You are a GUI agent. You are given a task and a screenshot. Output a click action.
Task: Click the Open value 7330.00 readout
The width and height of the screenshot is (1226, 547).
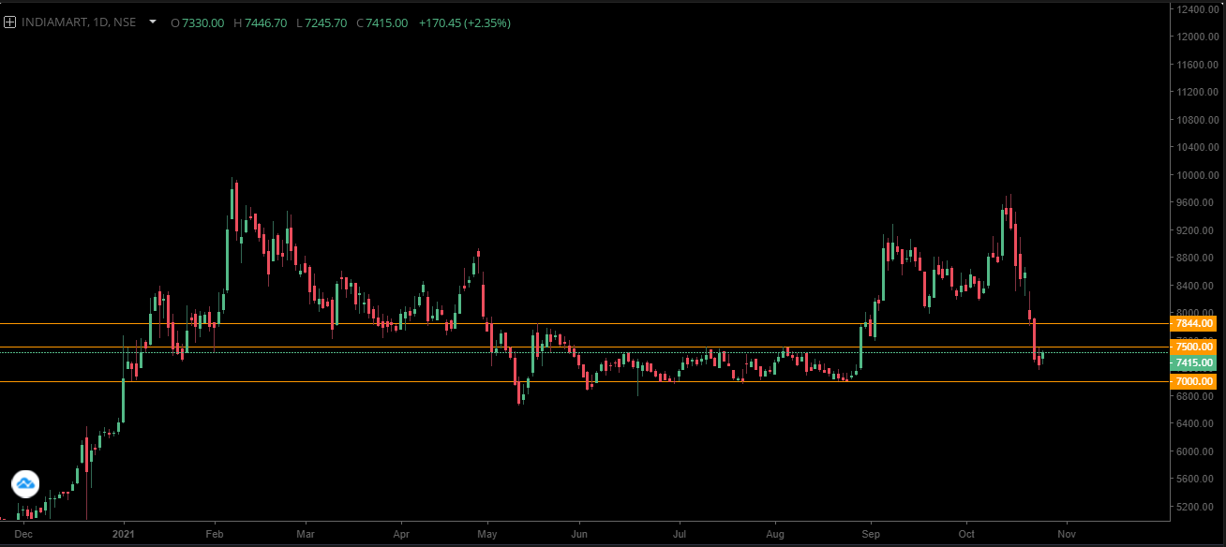(x=197, y=22)
